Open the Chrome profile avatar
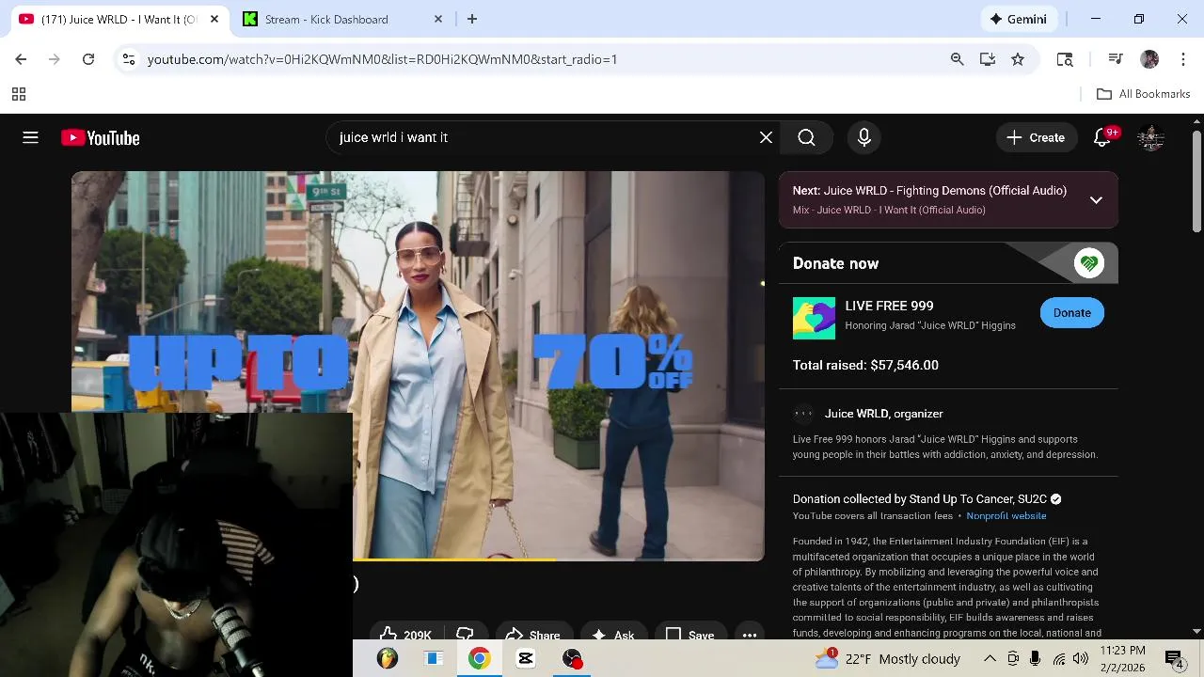 click(x=1149, y=59)
